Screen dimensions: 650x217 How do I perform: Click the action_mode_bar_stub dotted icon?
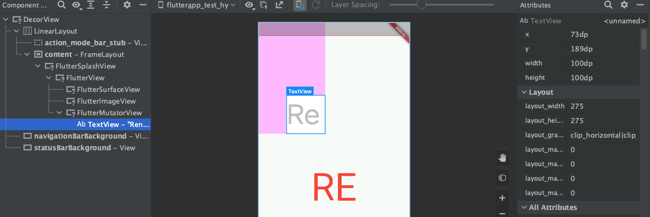[38, 43]
